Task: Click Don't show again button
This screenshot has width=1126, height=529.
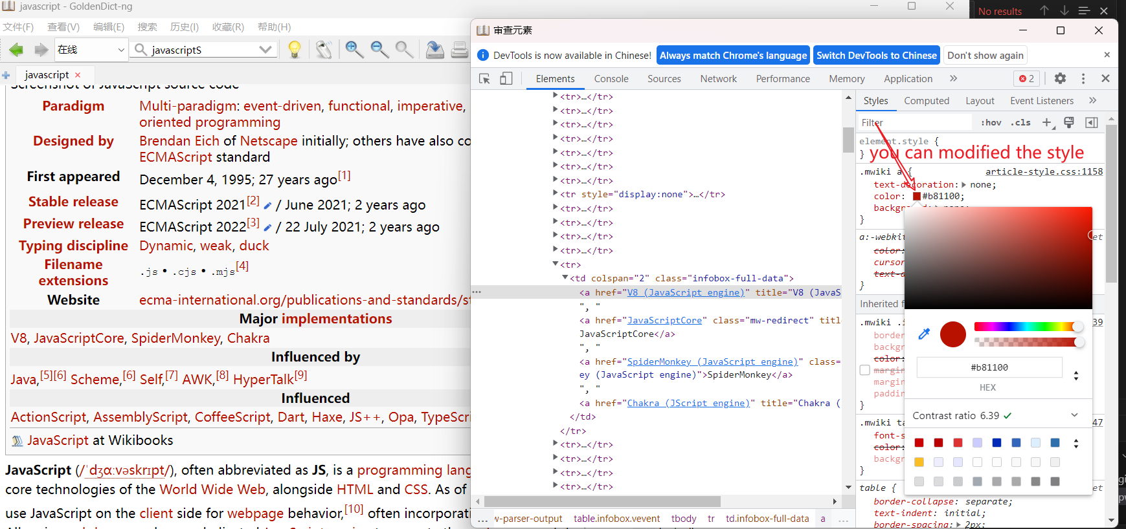Action: (x=985, y=55)
